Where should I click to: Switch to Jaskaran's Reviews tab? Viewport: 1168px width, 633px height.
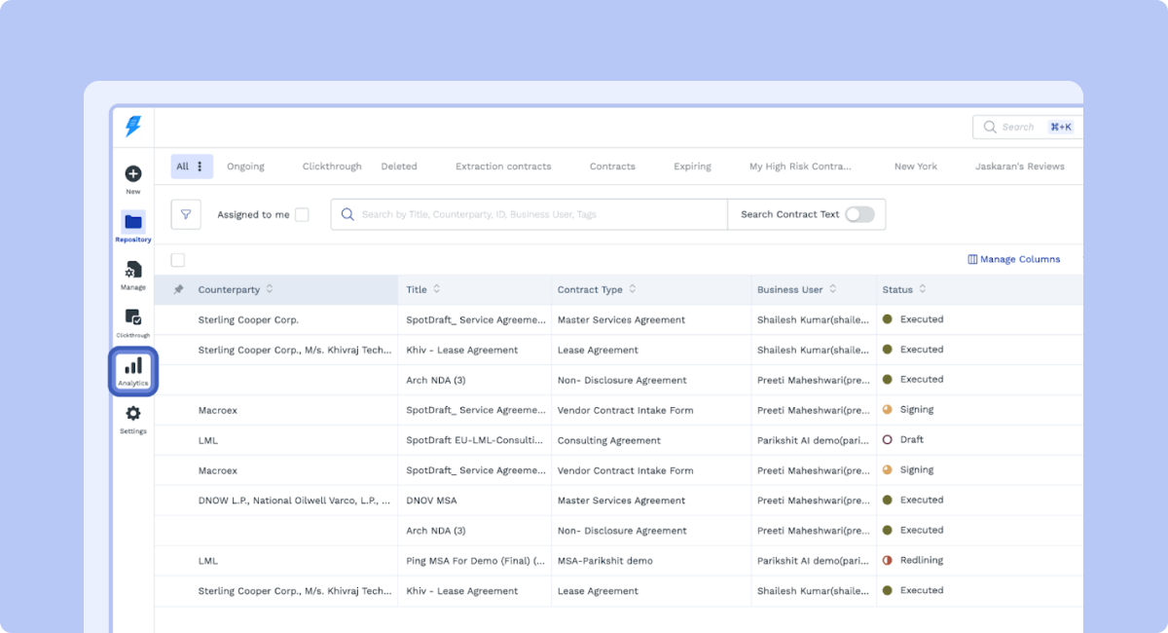[x=1020, y=167]
